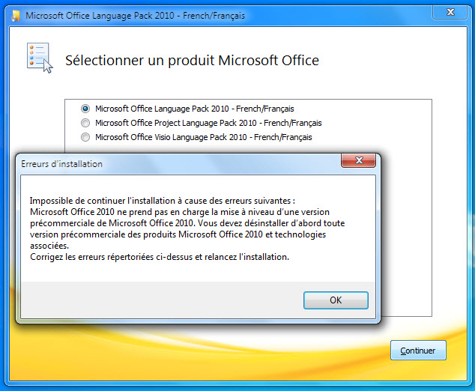This screenshot has height=391, width=475.
Task: Click the OK button in the error dialog
Action: pyautogui.click(x=336, y=300)
